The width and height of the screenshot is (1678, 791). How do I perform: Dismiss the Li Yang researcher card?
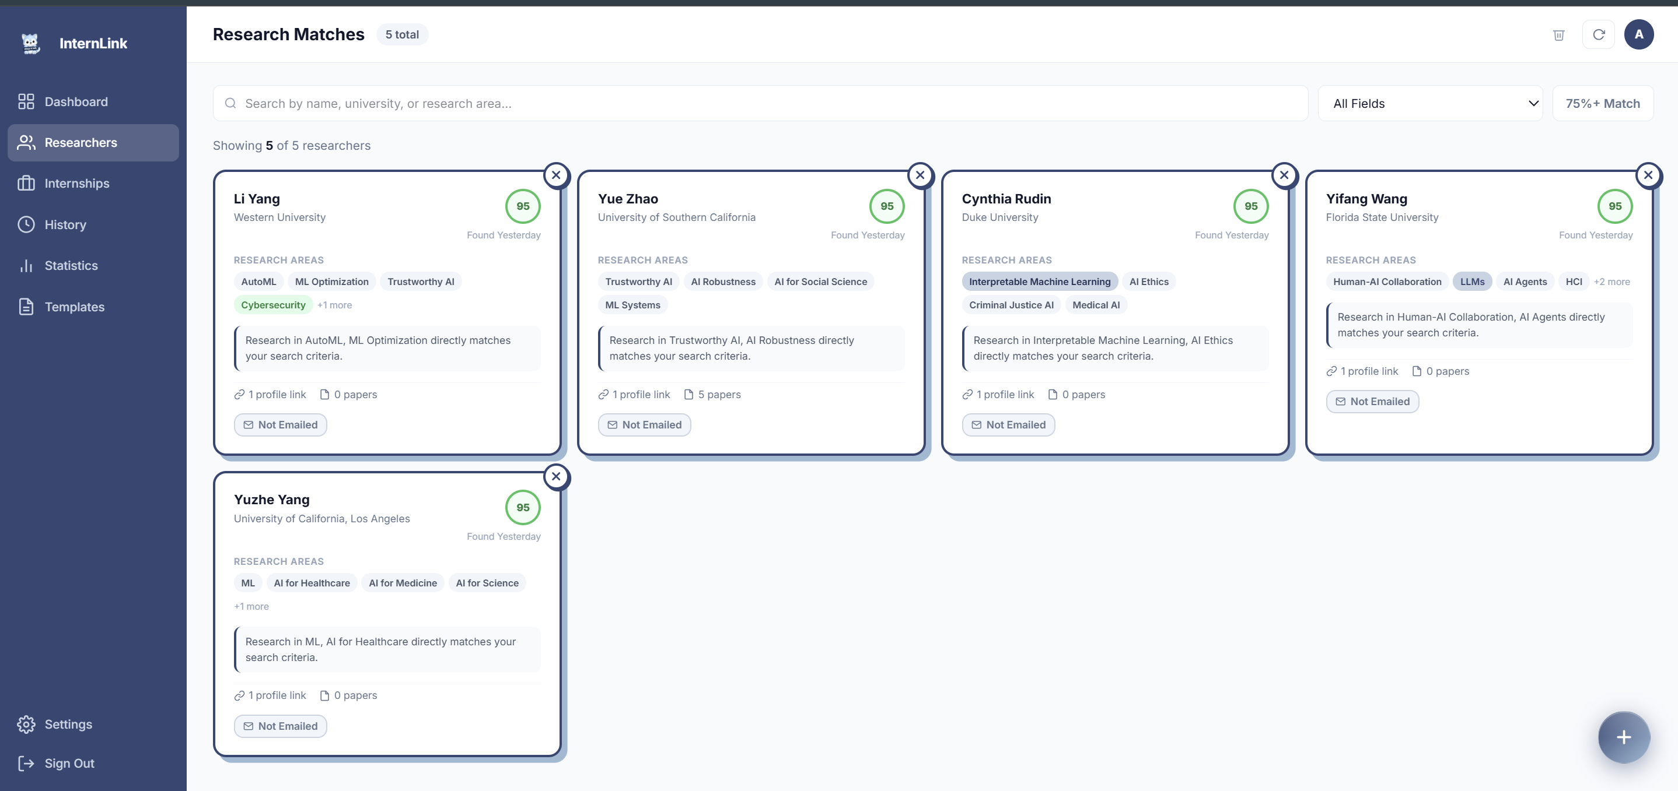pyautogui.click(x=556, y=175)
